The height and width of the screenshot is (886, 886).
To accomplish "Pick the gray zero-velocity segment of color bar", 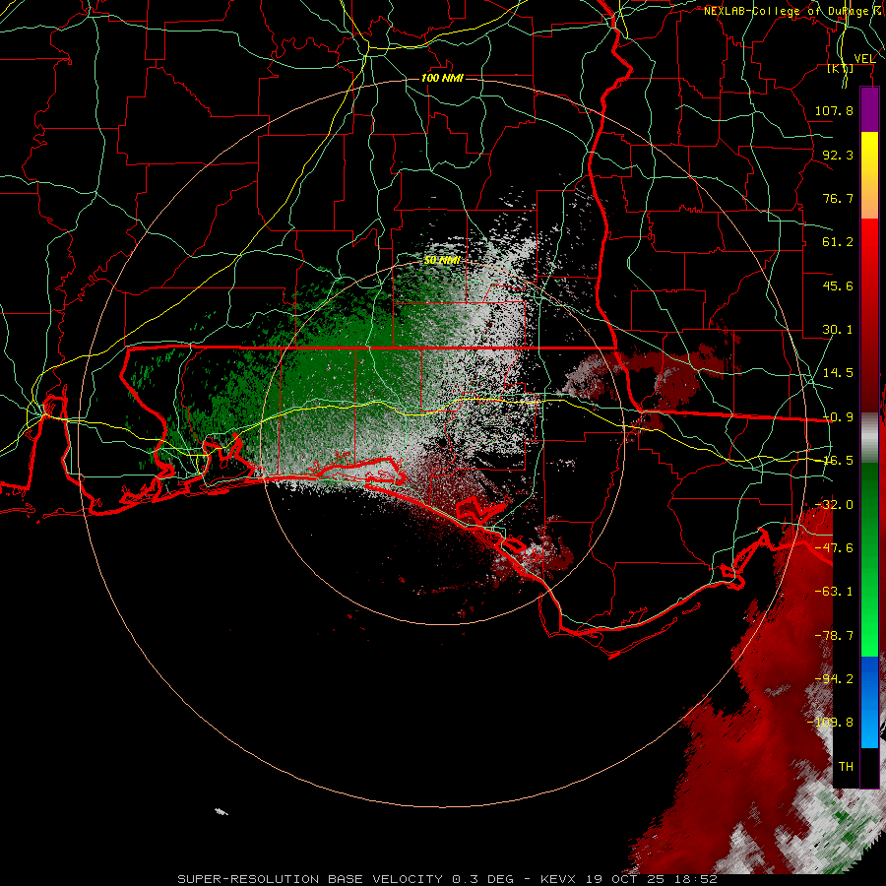I will [x=869, y=438].
